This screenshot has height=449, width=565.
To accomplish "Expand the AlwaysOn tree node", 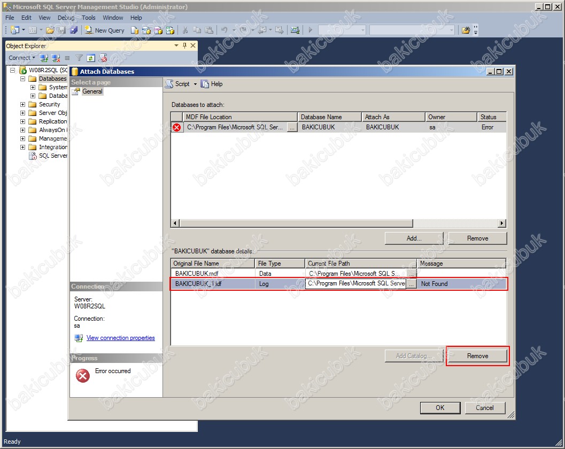I will click(22, 130).
